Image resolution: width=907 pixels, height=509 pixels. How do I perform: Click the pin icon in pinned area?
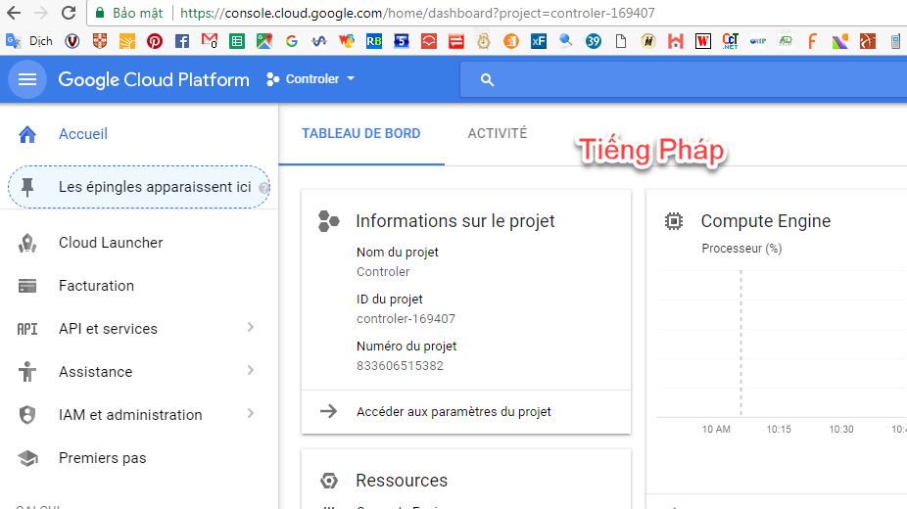[27, 187]
